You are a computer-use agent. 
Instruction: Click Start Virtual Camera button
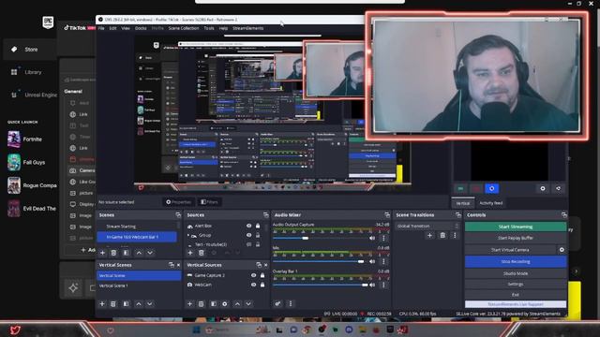point(510,250)
